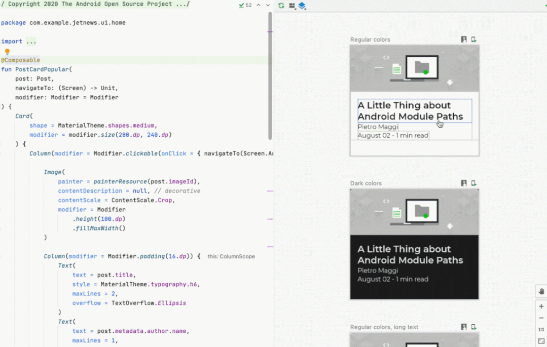Select 'Pietro Maggi' in Regular colors preview
Viewport: 547px width, 347px height.
click(378, 127)
